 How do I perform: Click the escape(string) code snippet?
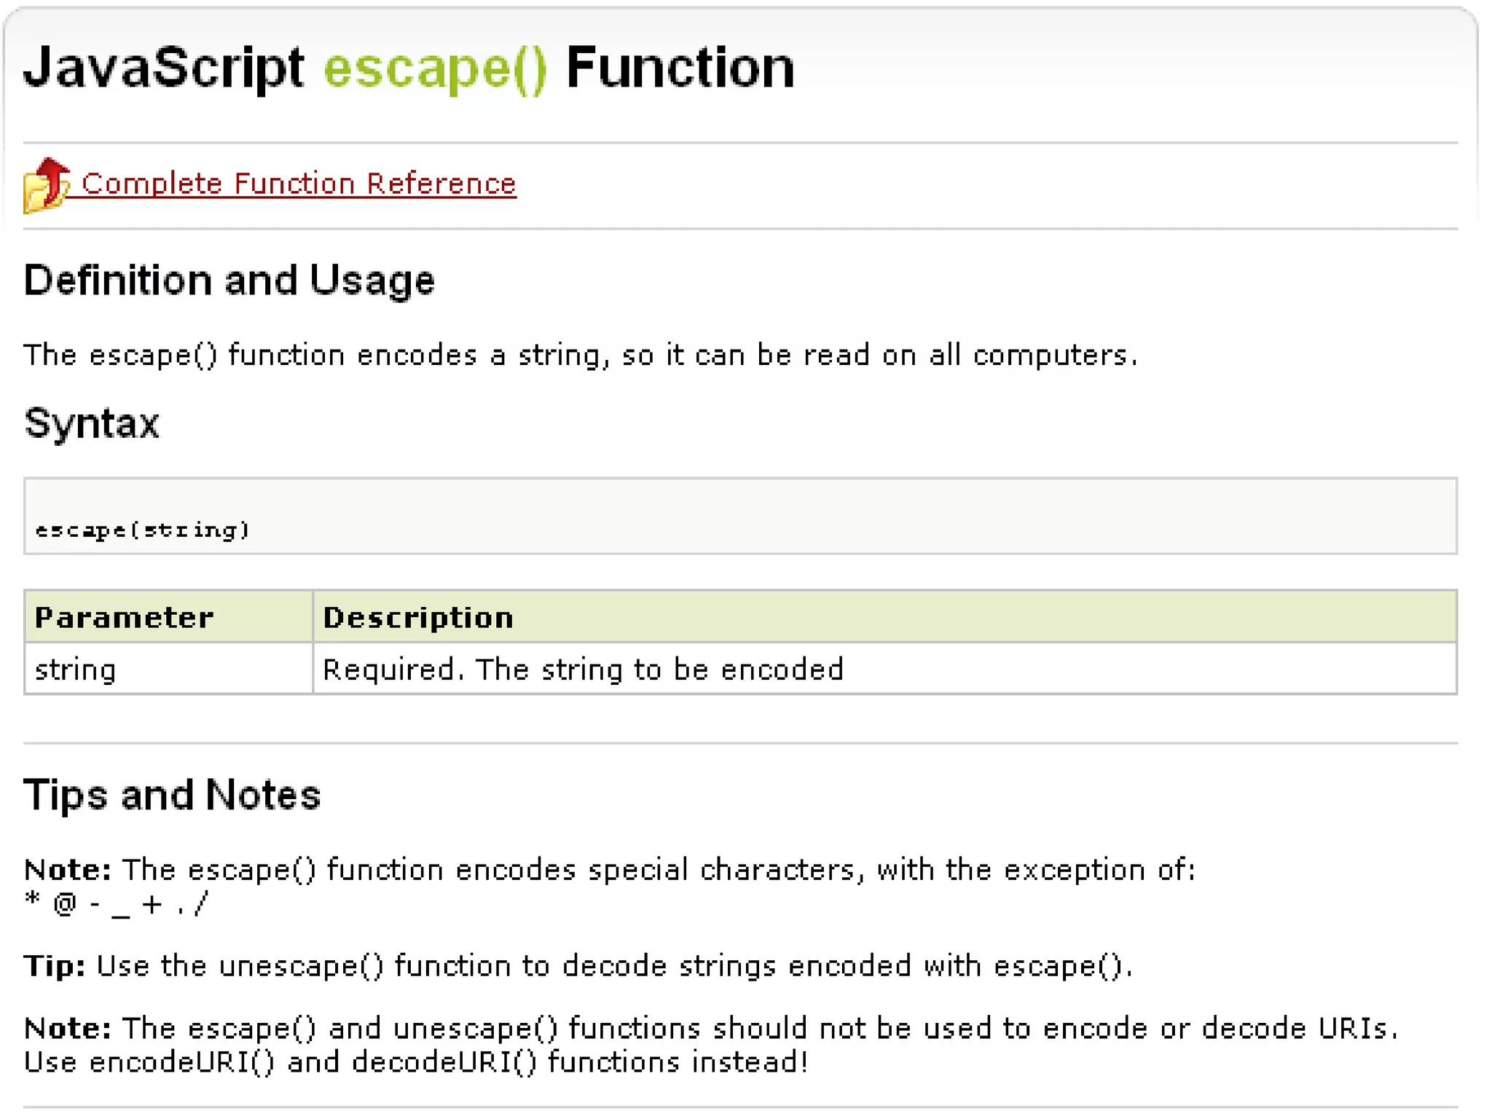143,530
